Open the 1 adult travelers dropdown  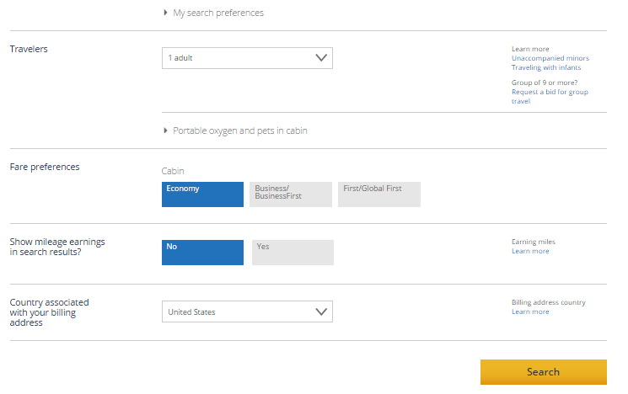pos(247,58)
